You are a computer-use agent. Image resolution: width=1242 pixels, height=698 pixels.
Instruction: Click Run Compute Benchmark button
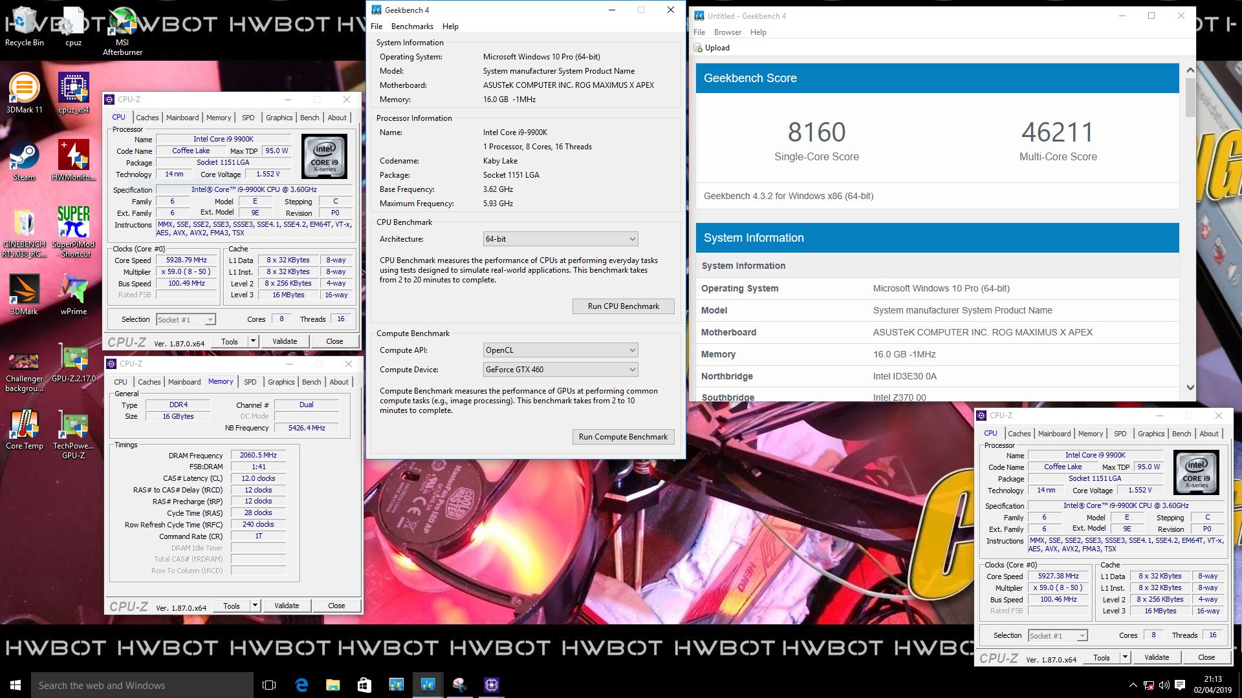[624, 437]
